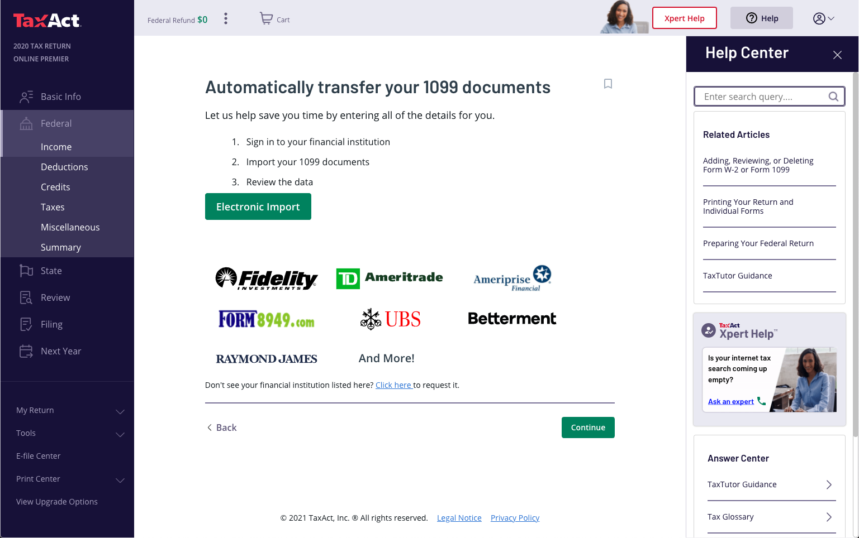Open E-file Center
This screenshot has width=859, height=538.
point(39,456)
